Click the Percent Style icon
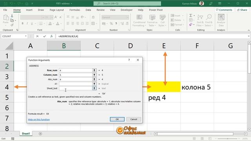This screenshot has width=251, height=141. [x=111, y=23]
